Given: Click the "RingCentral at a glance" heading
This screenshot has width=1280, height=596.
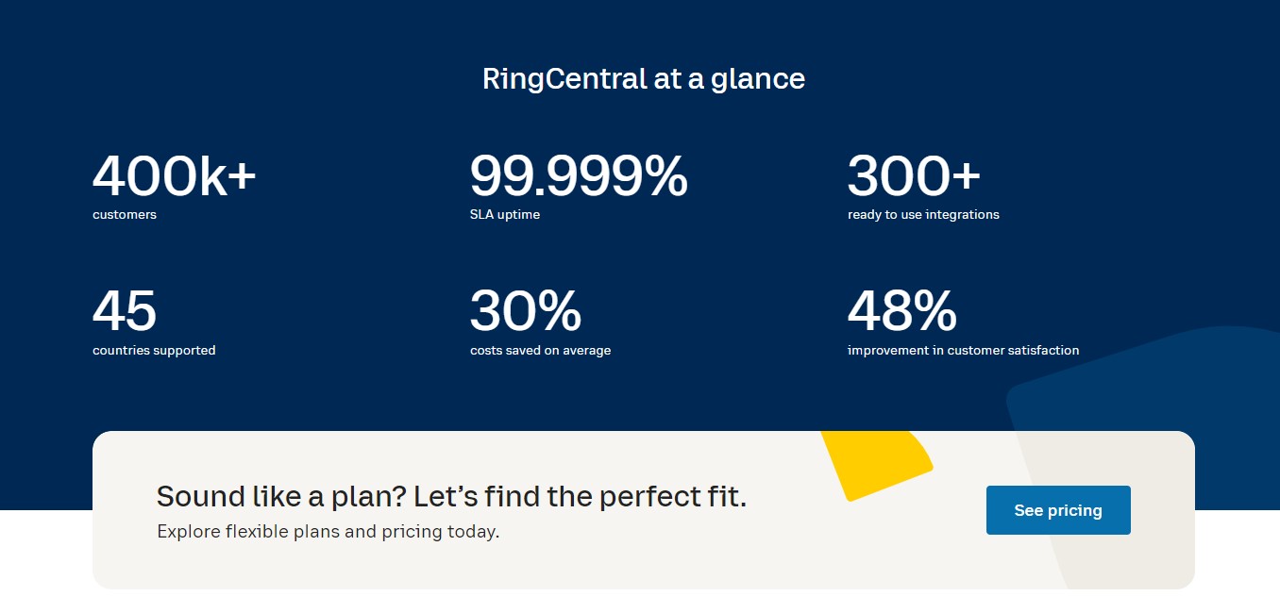Looking at the screenshot, I should pos(643,78).
